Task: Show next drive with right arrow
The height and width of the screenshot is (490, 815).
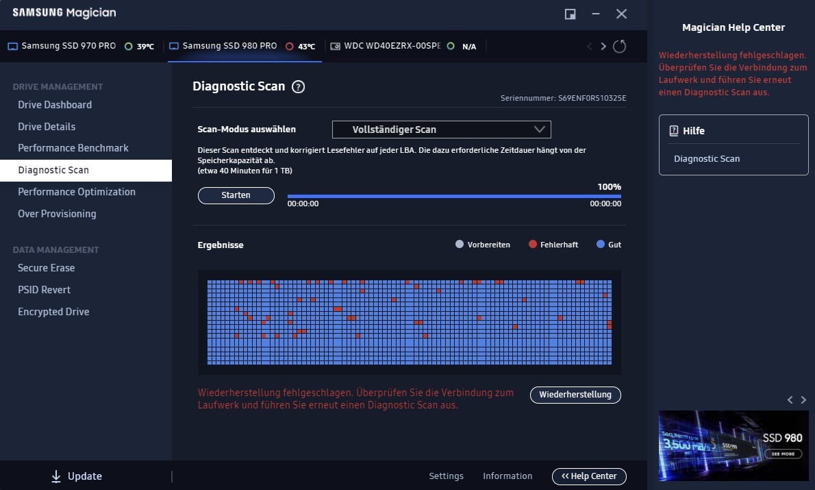Action: pyautogui.click(x=603, y=47)
